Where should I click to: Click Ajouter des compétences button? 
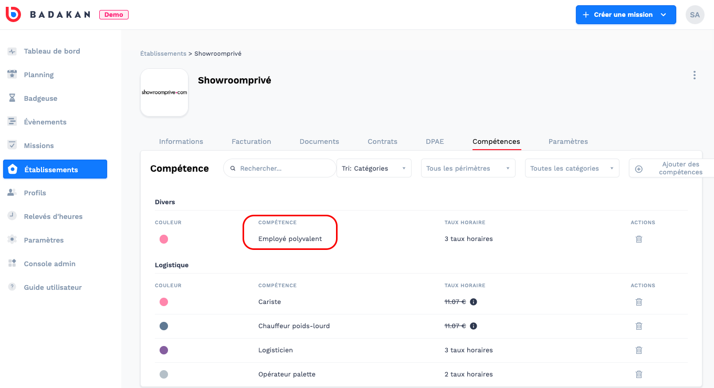coord(671,169)
